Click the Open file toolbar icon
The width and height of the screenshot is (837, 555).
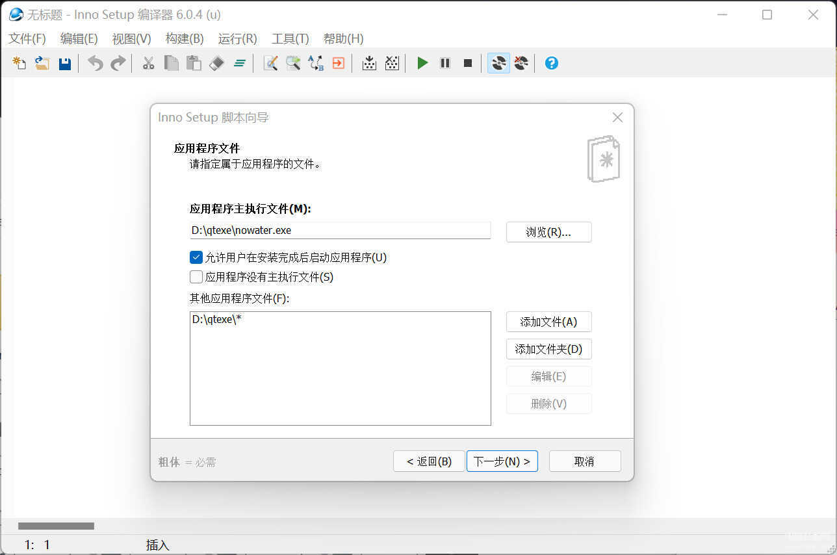click(x=42, y=63)
